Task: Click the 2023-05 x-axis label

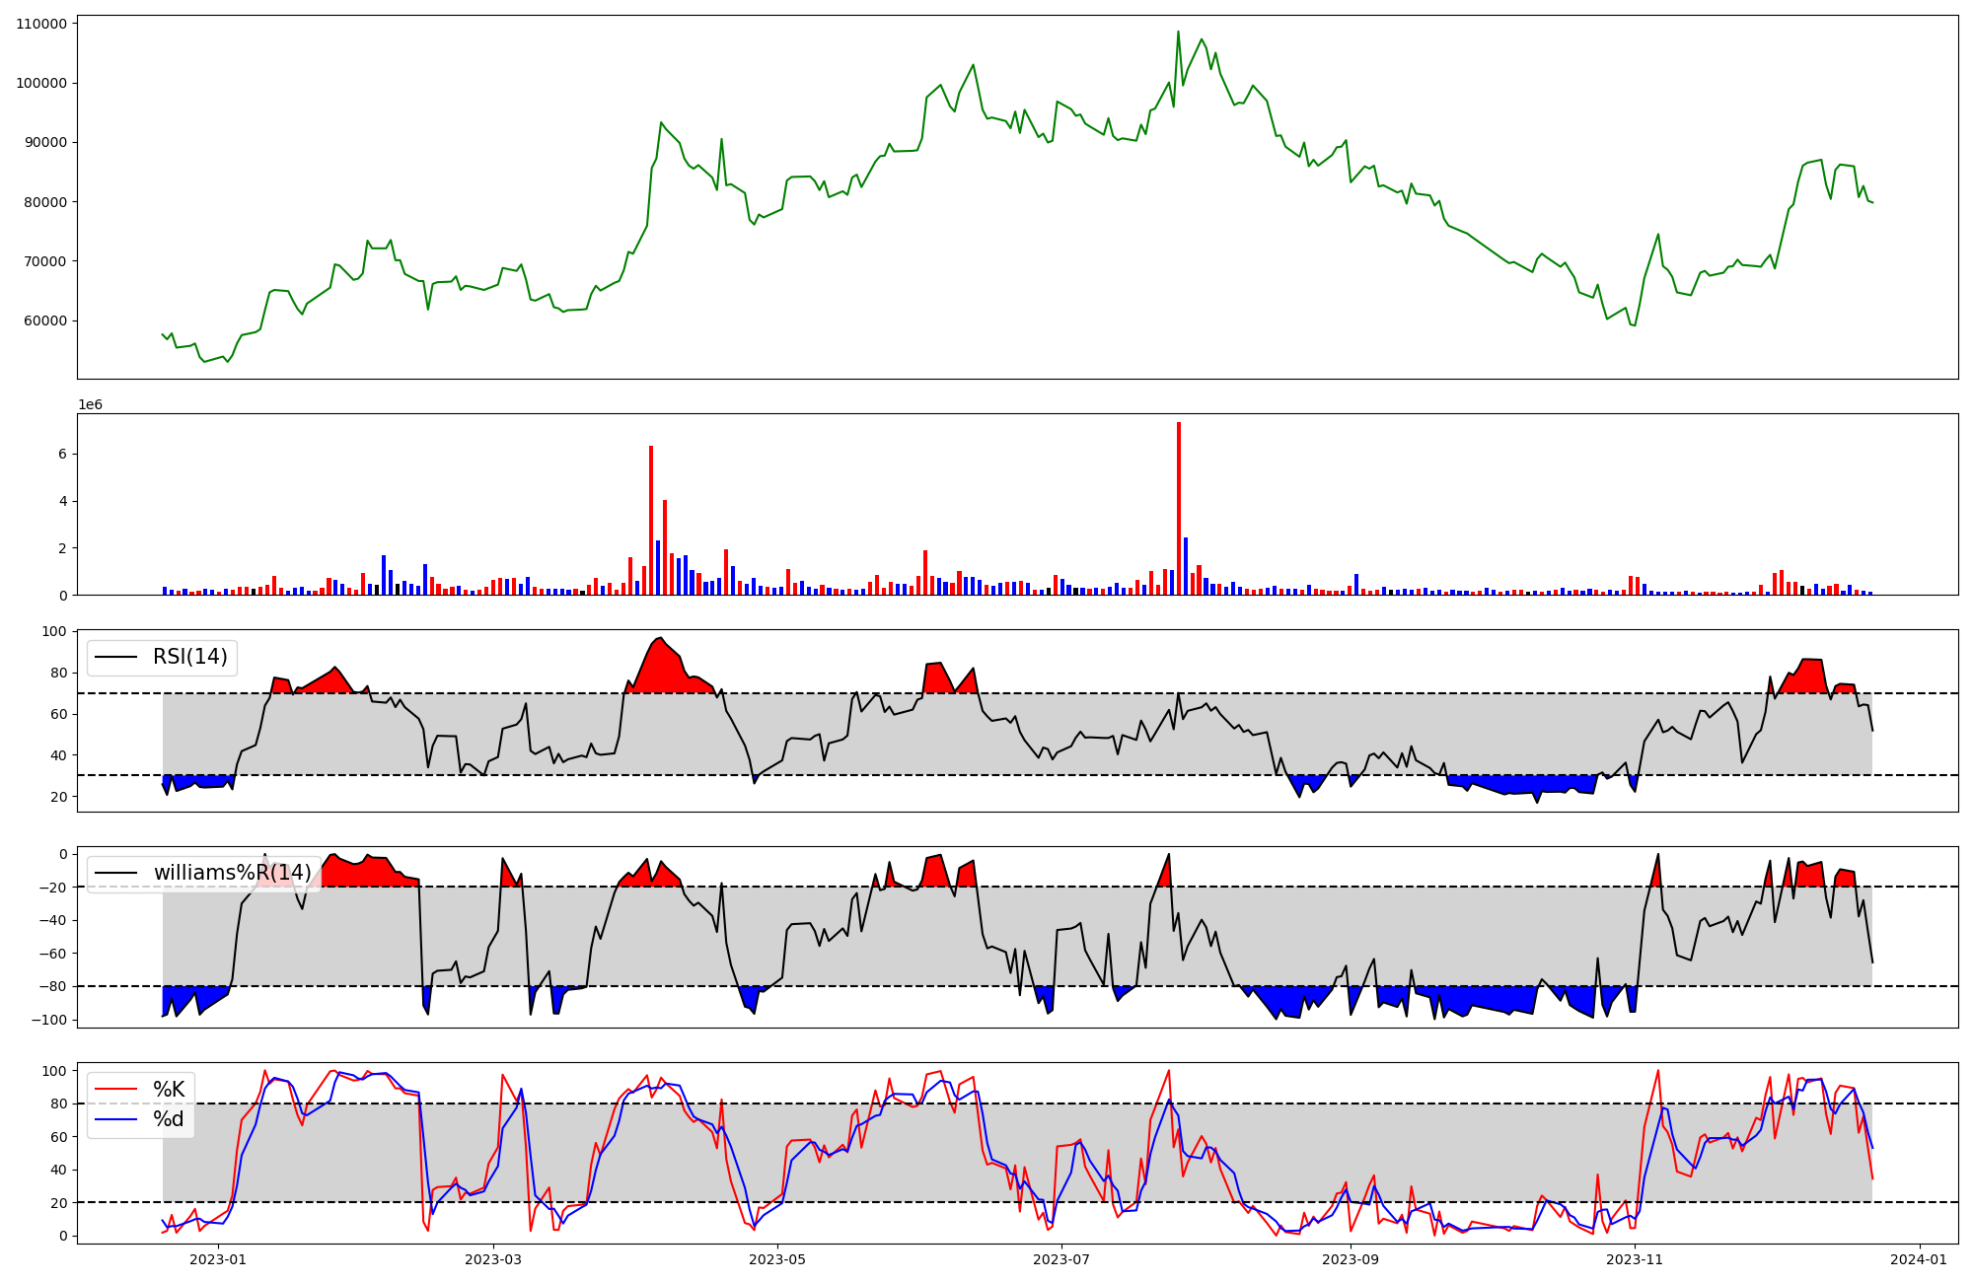Action: (x=777, y=1259)
